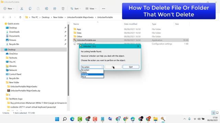Choose Move in the action list

pyautogui.click(x=92, y=77)
